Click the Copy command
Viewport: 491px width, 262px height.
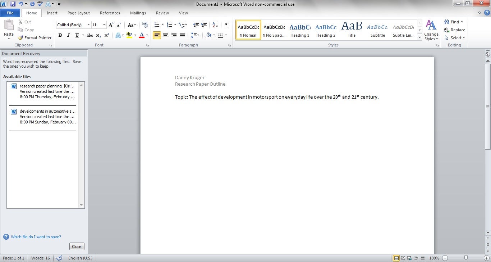[26, 30]
